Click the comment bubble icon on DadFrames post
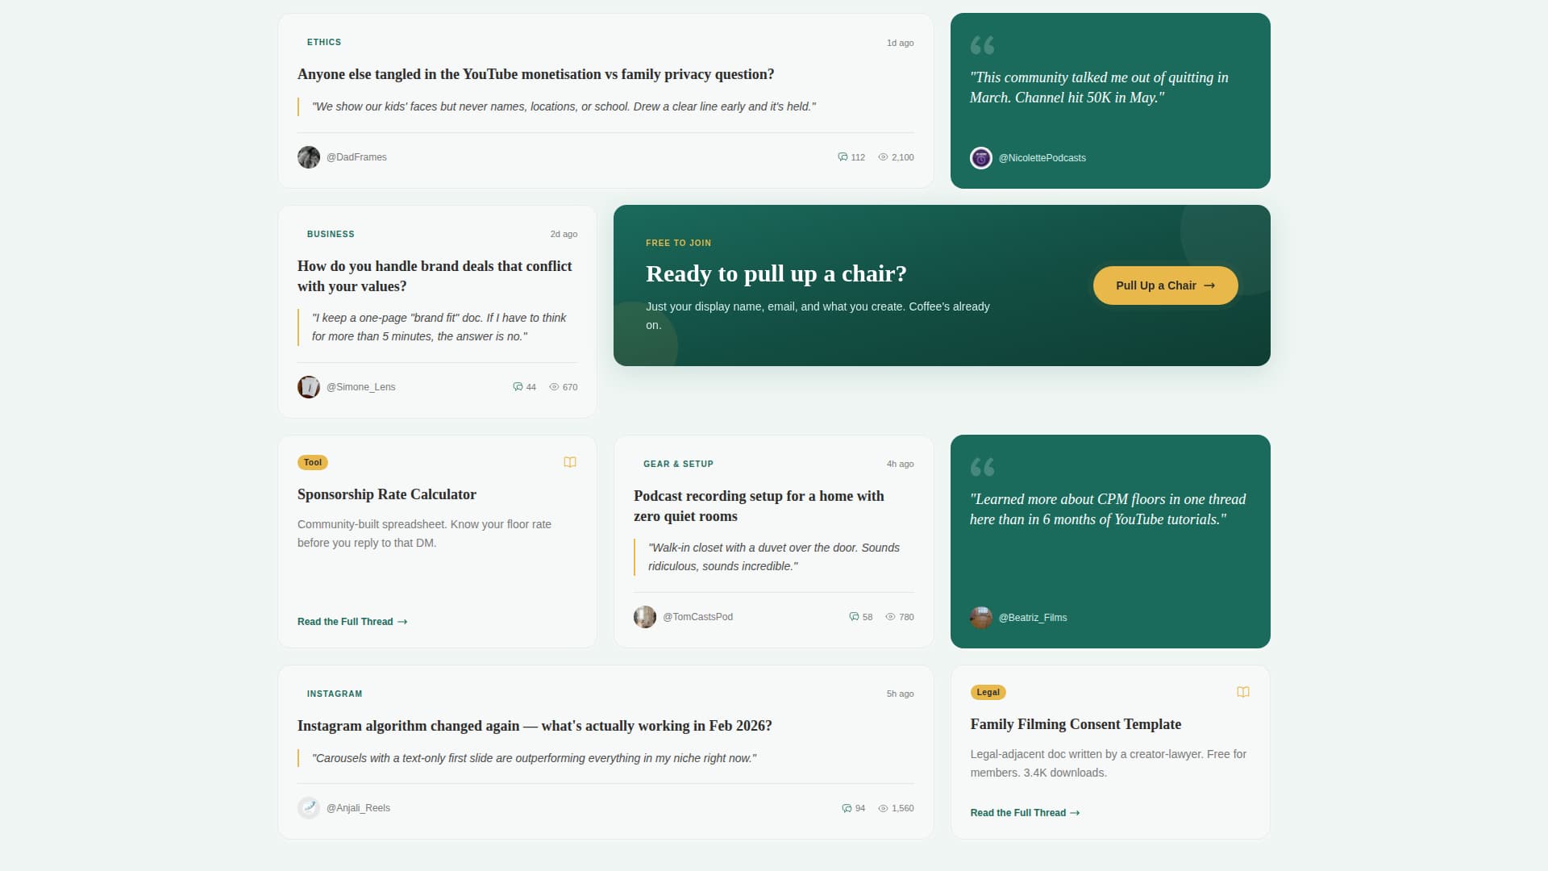 842,157
